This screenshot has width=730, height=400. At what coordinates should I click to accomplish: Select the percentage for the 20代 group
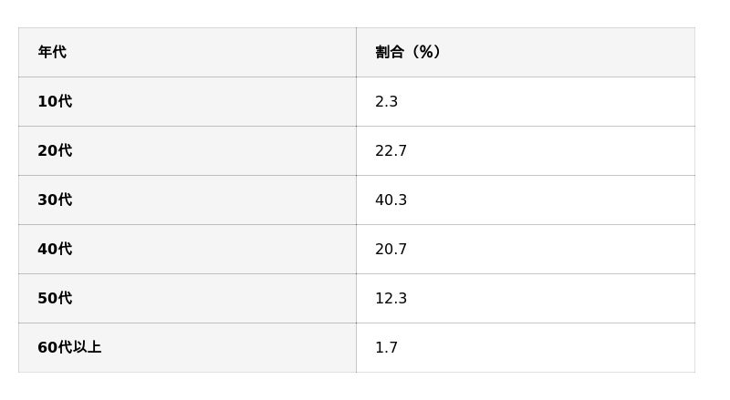click(x=391, y=151)
